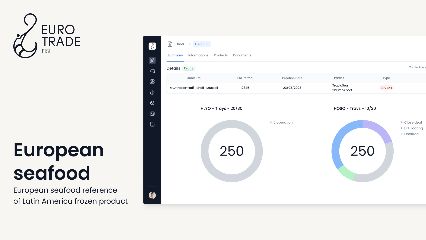The height and width of the screenshot is (240, 426).
Task: Toggle the Close deal legend item
Action: click(413, 122)
